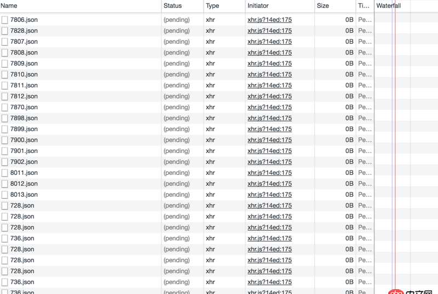
Task: Click the Type column header
Action: [212, 5]
